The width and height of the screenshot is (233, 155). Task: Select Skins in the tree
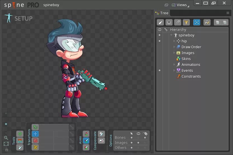coord(186,59)
